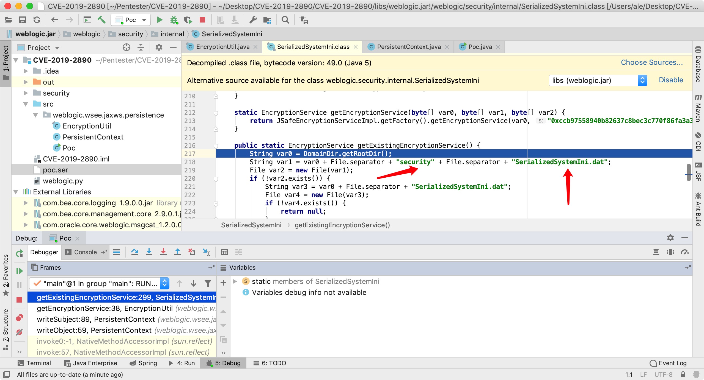This screenshot has width=704, height=380.
Task: Click the Debug bug icon in toolbar
Action: (174, 20)
